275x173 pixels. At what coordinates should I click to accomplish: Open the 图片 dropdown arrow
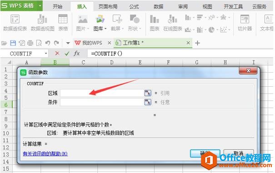[88, 29]
